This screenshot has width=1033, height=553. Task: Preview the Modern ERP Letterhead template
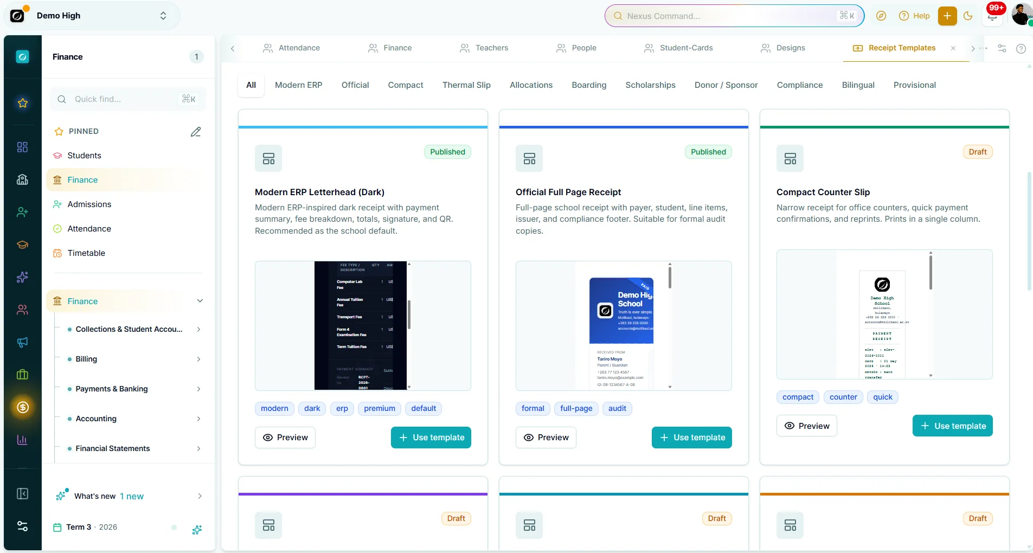(x=285, y=438)
